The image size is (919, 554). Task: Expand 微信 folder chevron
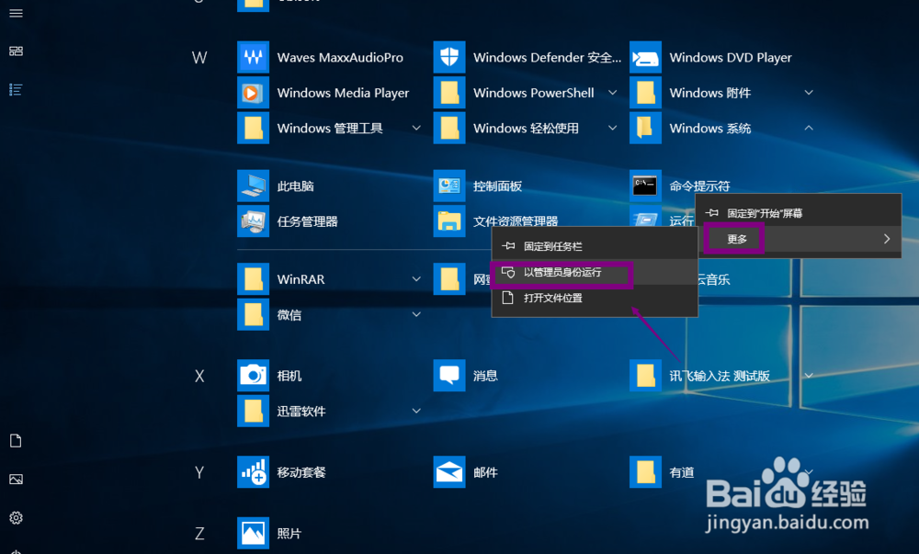[416, 314]
